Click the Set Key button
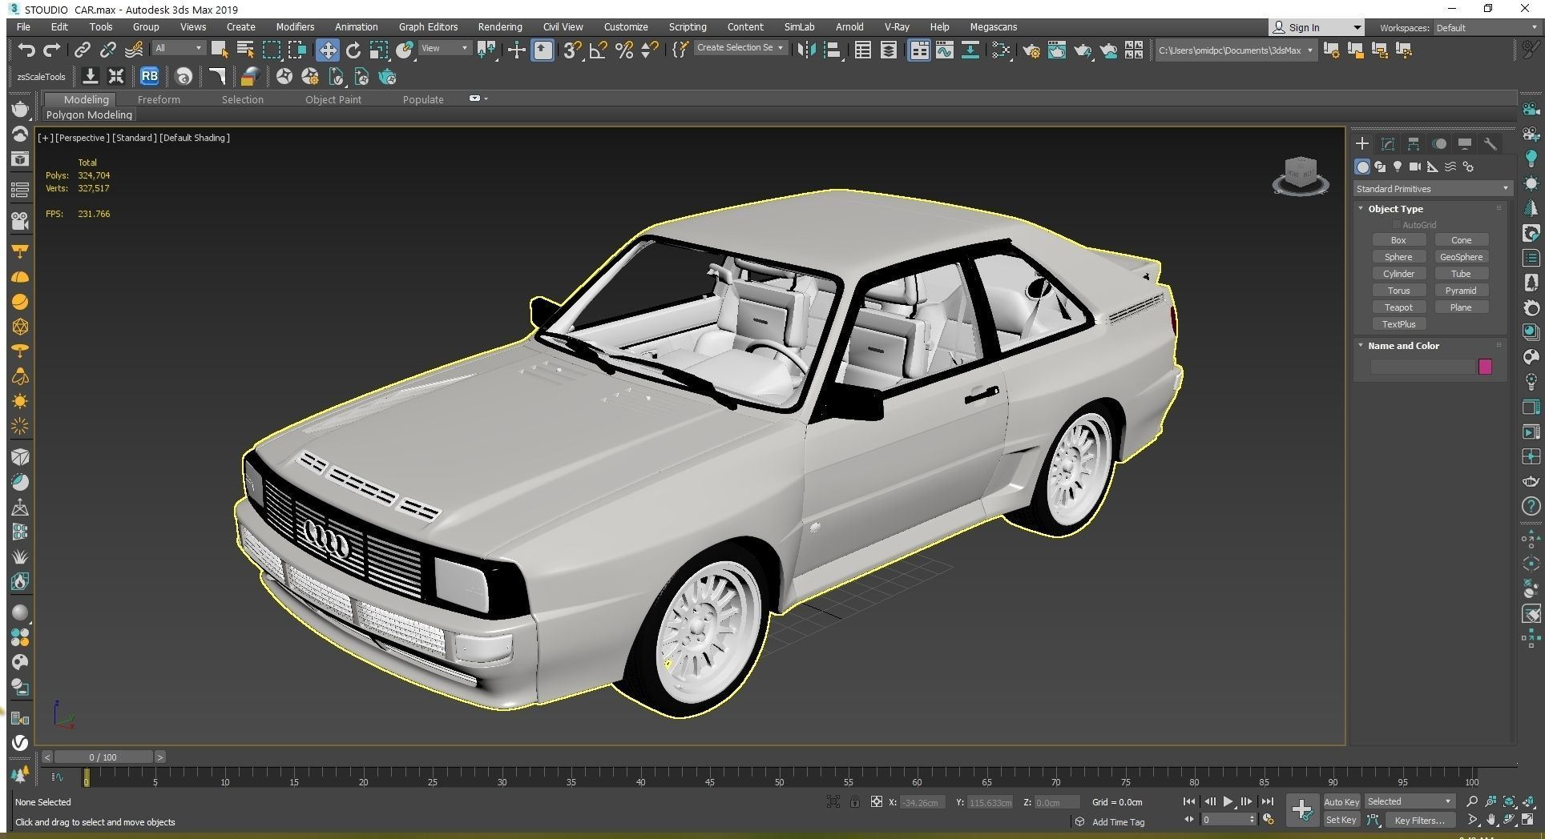 [1341, 820]
